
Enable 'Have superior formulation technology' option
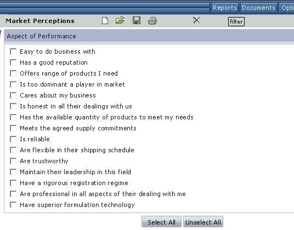(x=13, y=205)
